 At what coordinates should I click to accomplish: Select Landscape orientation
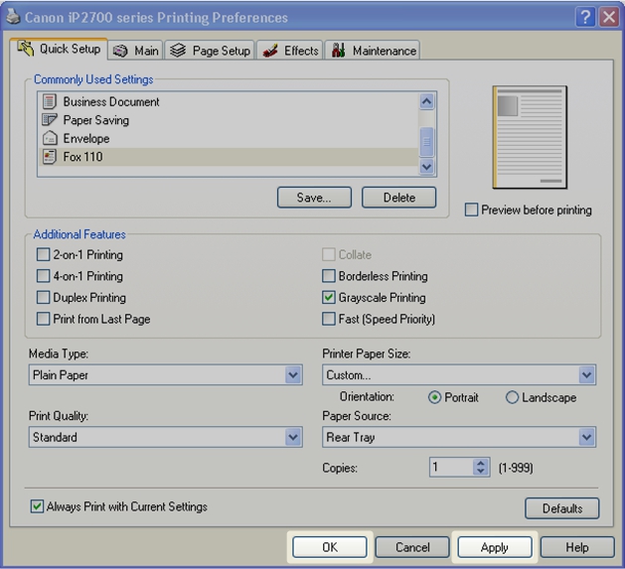click(x=513, y=397)
